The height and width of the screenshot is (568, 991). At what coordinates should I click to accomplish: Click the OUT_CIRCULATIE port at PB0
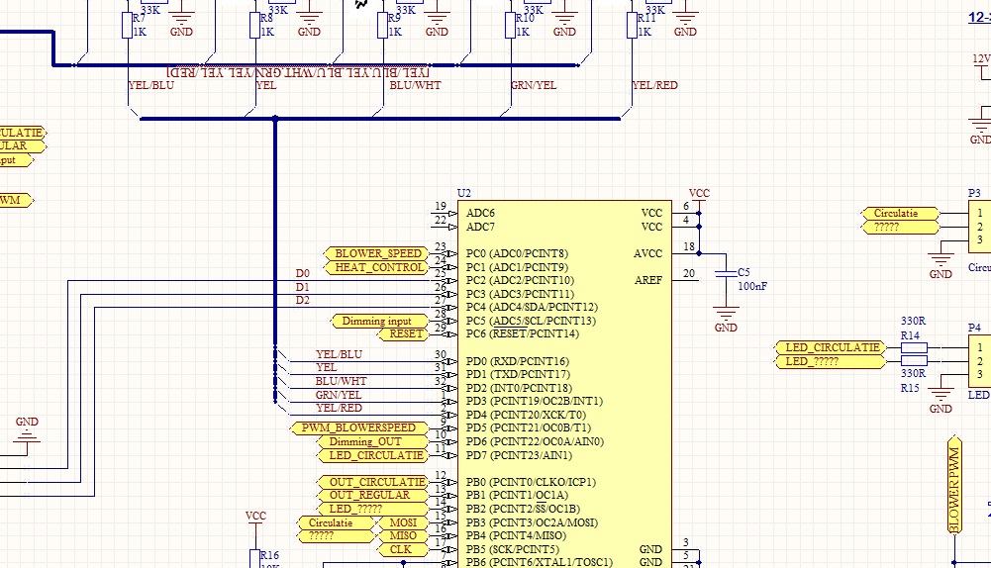(x=373, y=482)
